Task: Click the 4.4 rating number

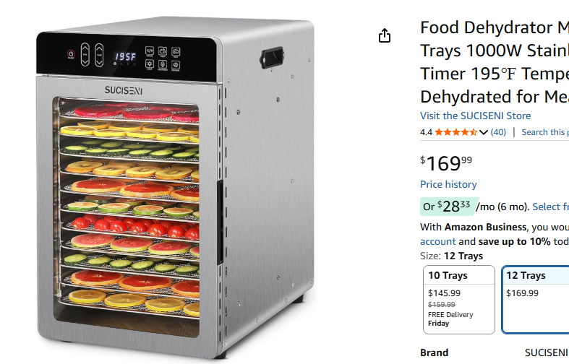Action: (x=426, y=132)
